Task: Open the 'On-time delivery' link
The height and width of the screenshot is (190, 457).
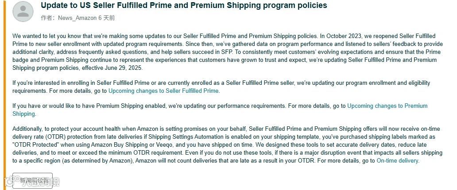Action: coord(397,161)
